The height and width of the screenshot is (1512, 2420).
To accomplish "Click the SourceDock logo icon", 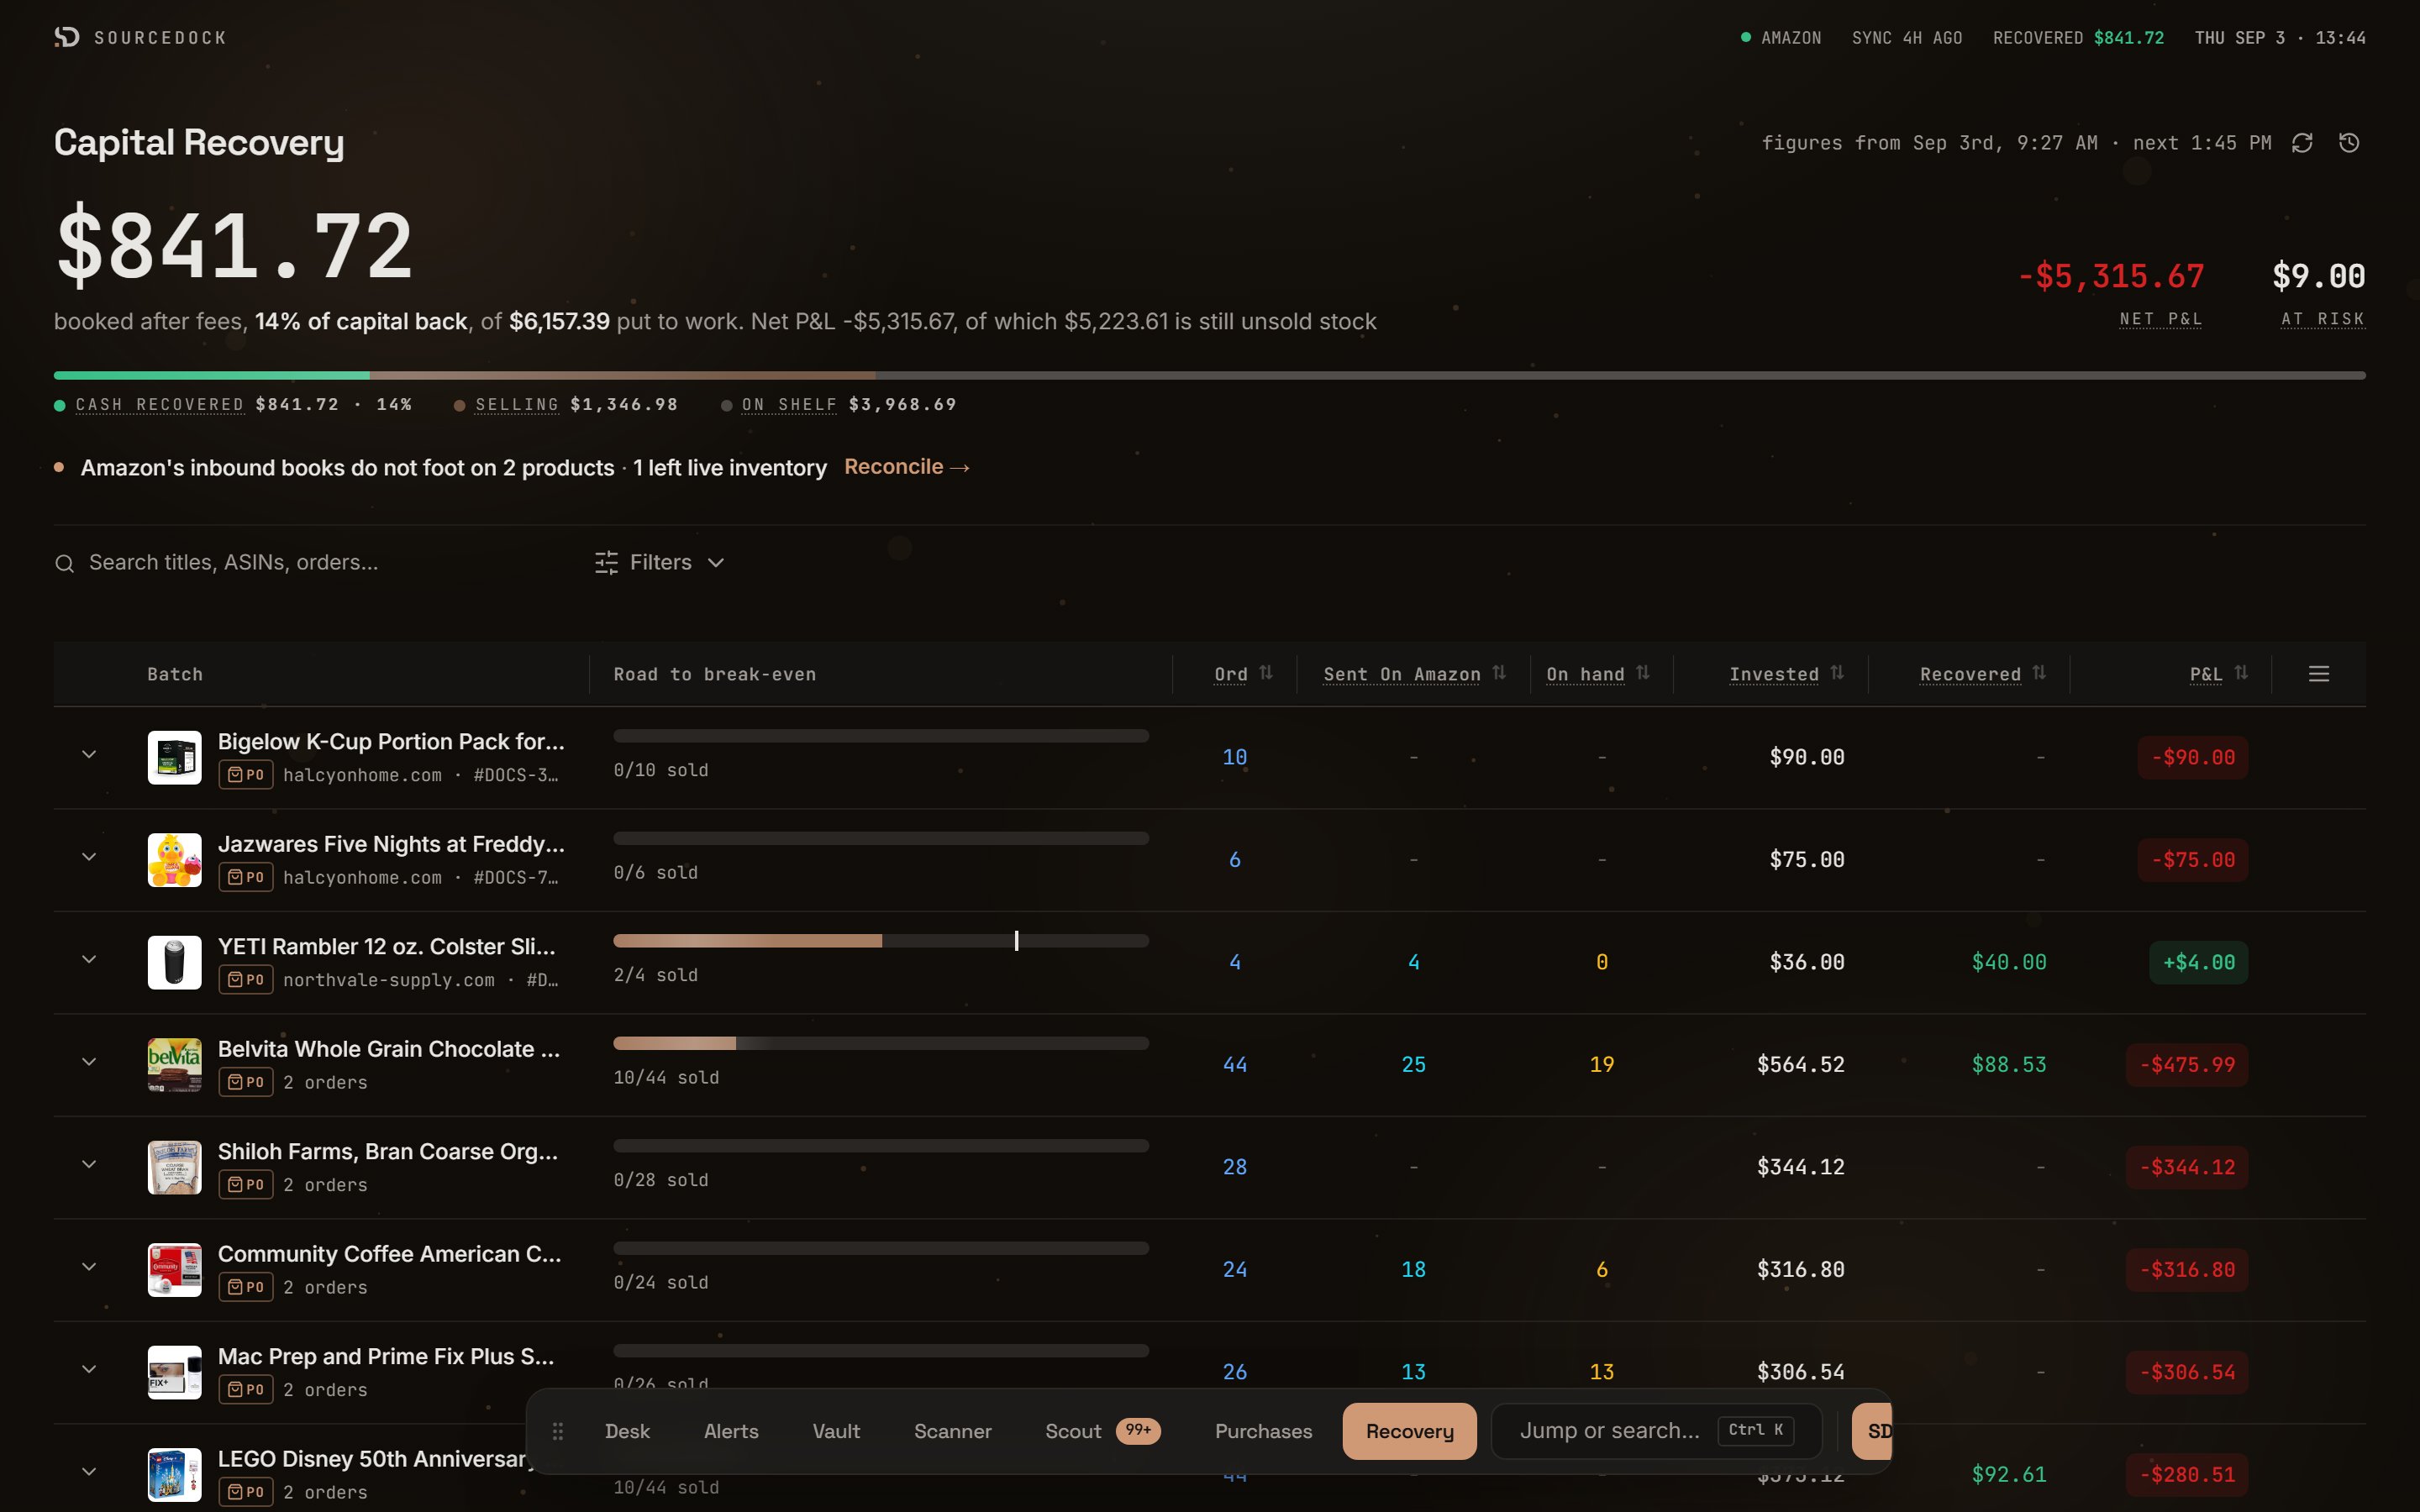I will [67, 37].
